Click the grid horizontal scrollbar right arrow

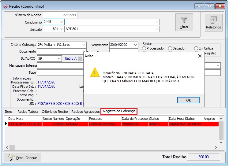pyautogui.click(x=217, y=147)
